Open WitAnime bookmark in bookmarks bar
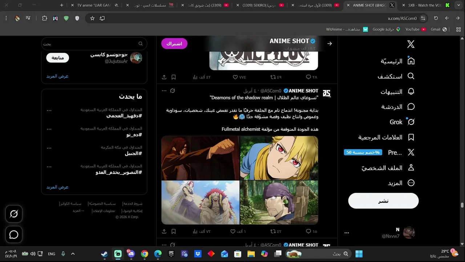 coord(347,29)
